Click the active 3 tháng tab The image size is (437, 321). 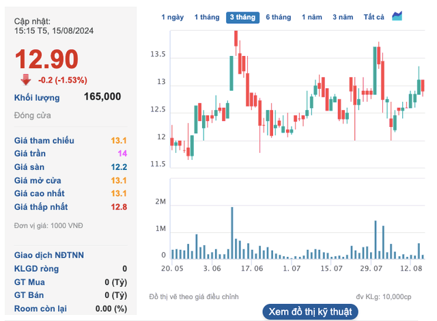242,17
